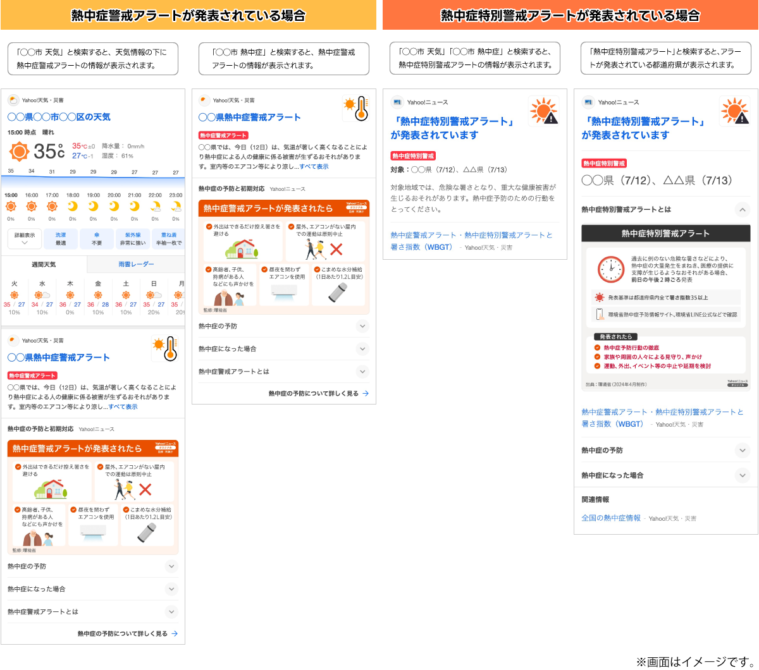Click the thermometer sun icon in the 〇〇市 熱中症 result
This screenshot has height=670, width=759.
click(356, 108)
